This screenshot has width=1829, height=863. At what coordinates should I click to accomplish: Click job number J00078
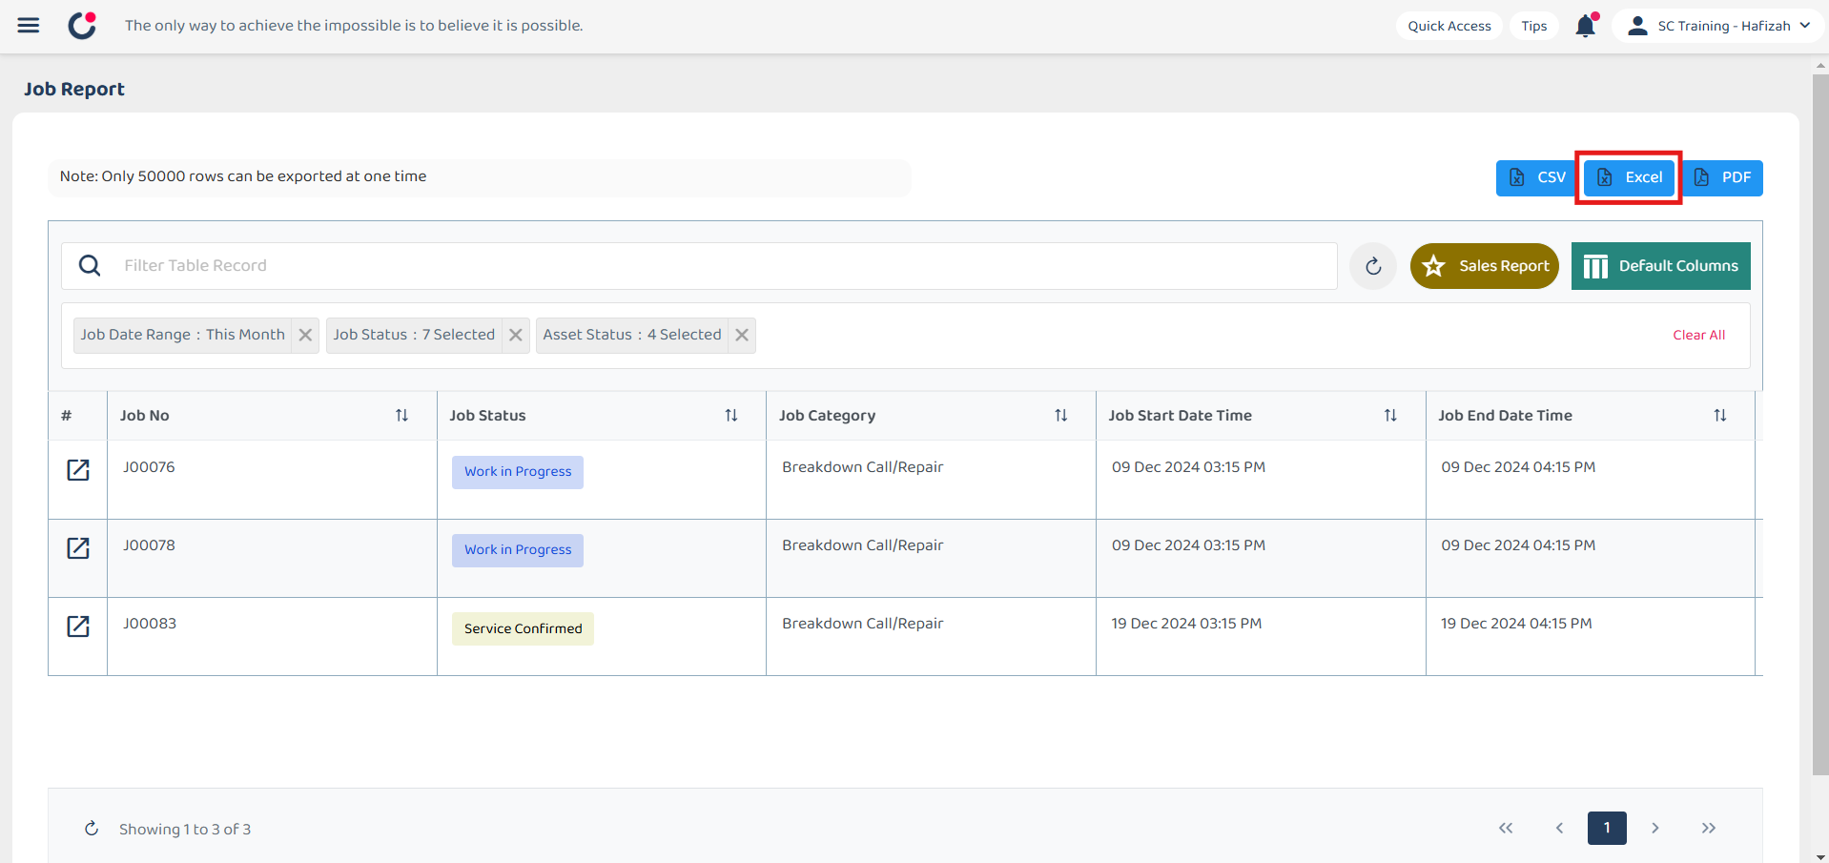pos(149,545)
